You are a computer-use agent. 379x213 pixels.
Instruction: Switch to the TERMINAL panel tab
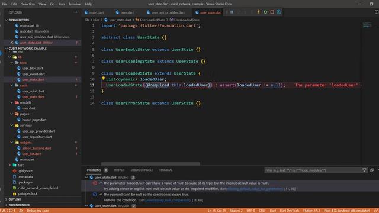point(166,170)
